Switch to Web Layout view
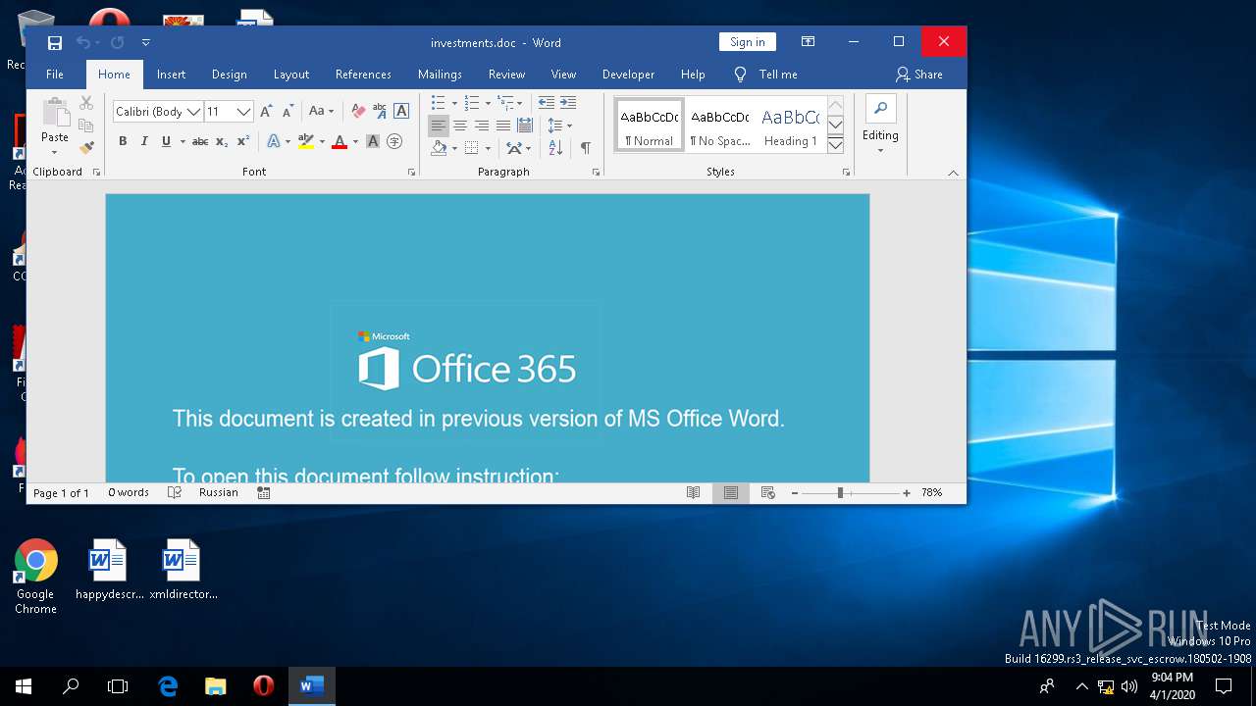The height and width of the screenshot is (706, 1256). tap(768, 493)
